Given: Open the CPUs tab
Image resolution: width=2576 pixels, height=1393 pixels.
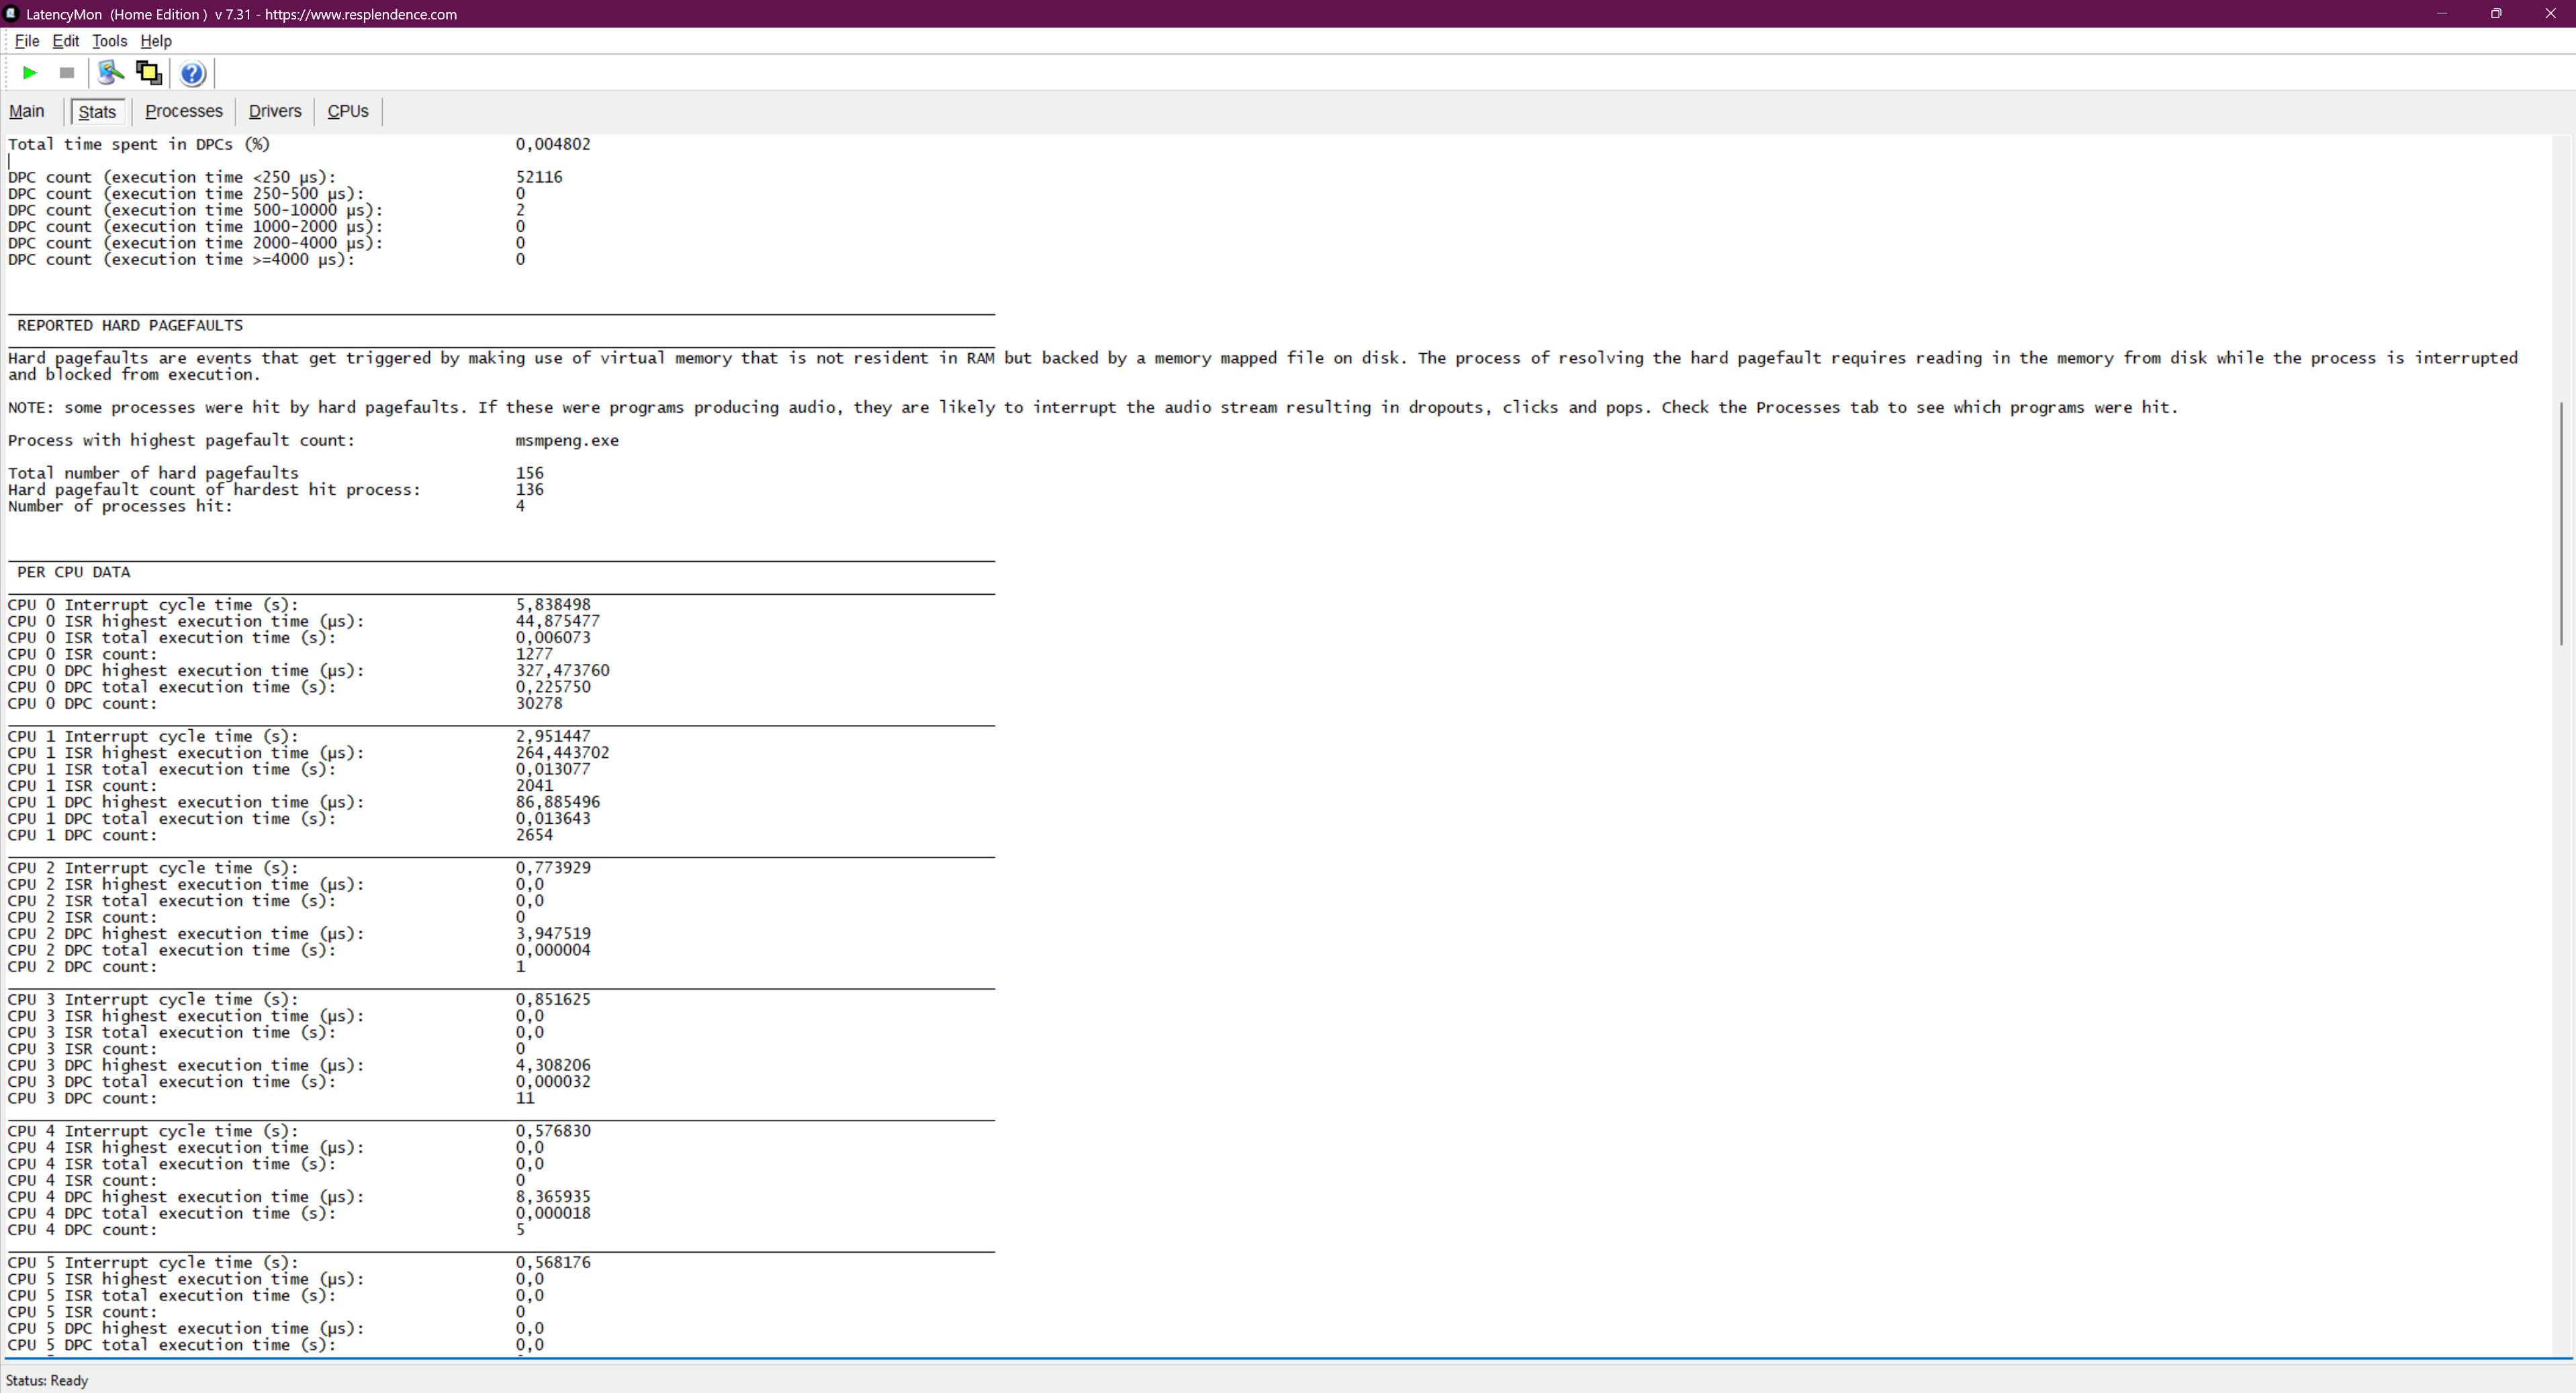Looking at the screenshot, I should [x=348, y=111].
